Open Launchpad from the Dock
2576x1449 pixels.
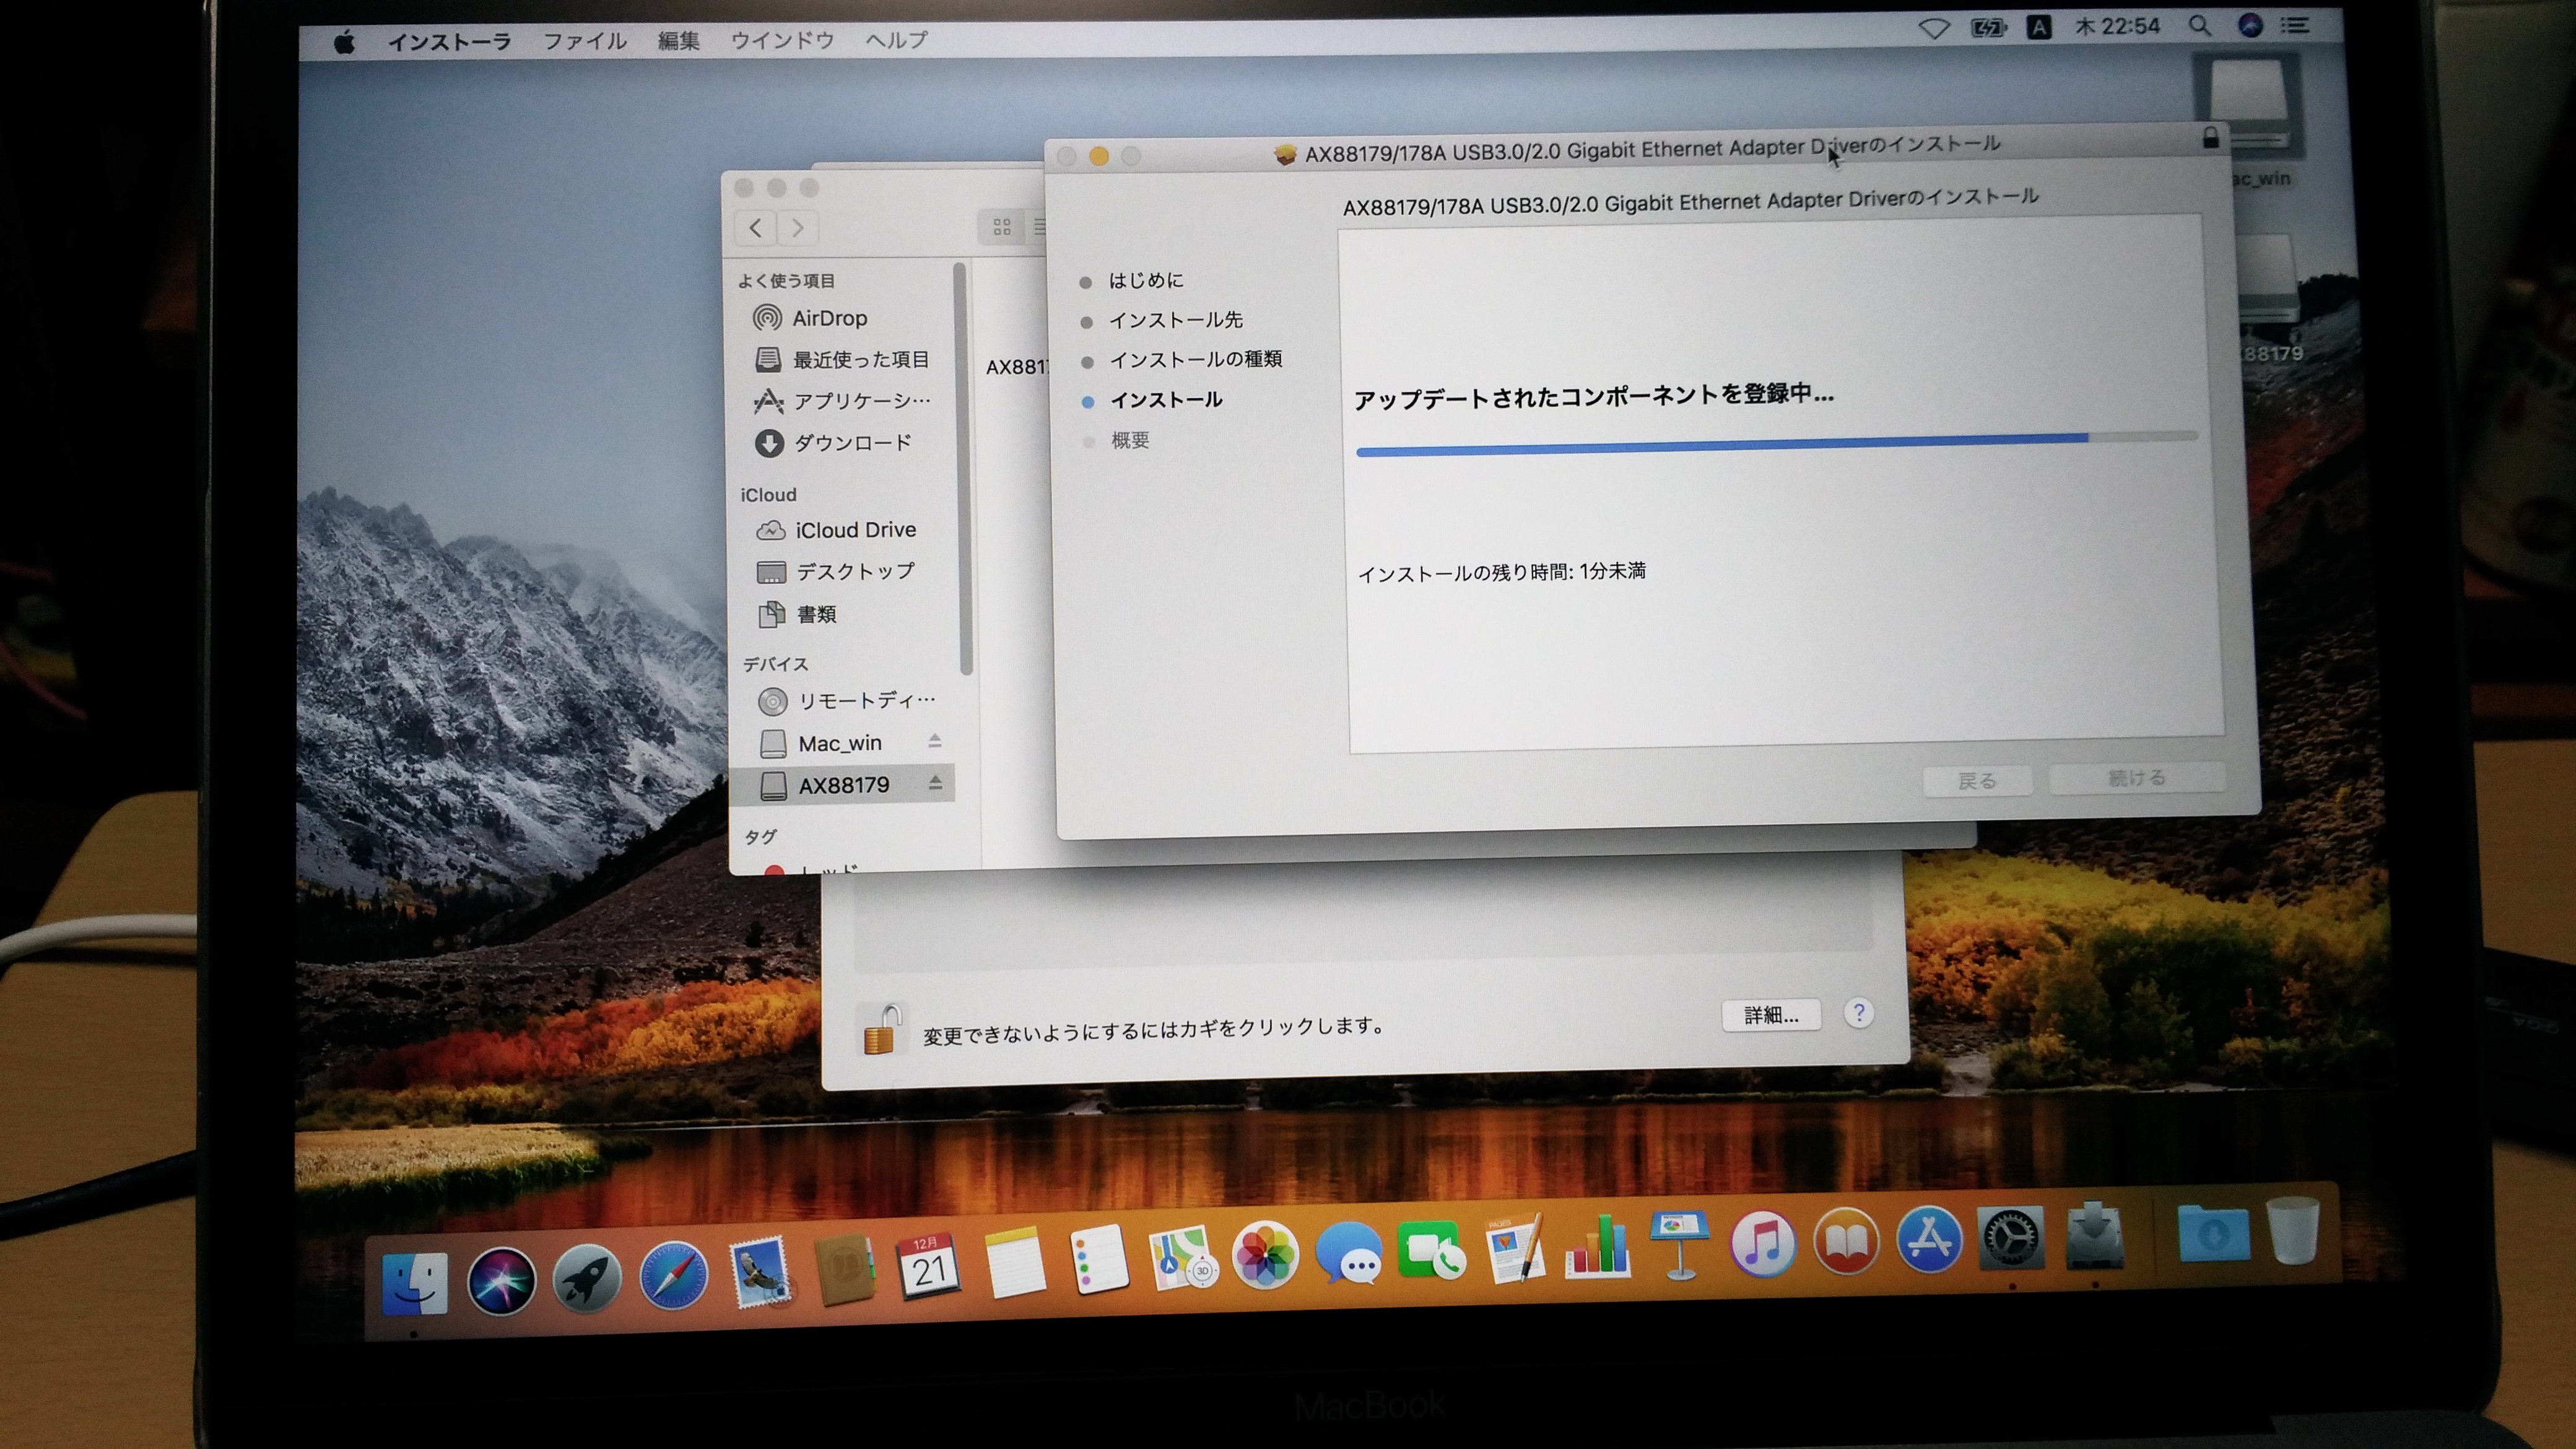click(587, 1278)
